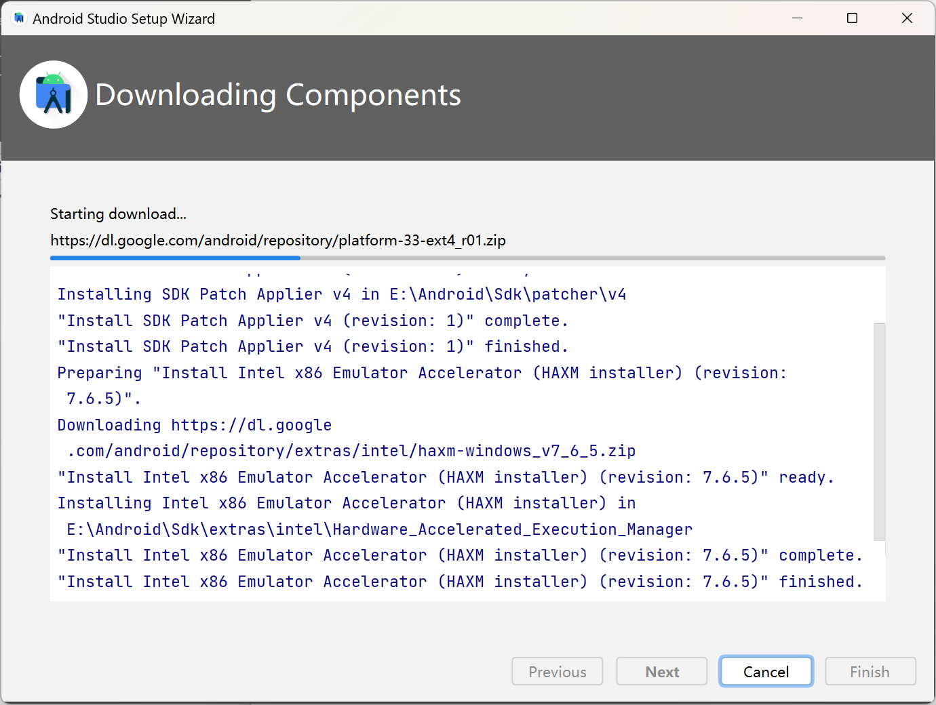Click HAXM installer log line ending 'finished.'

click(460, 582)
